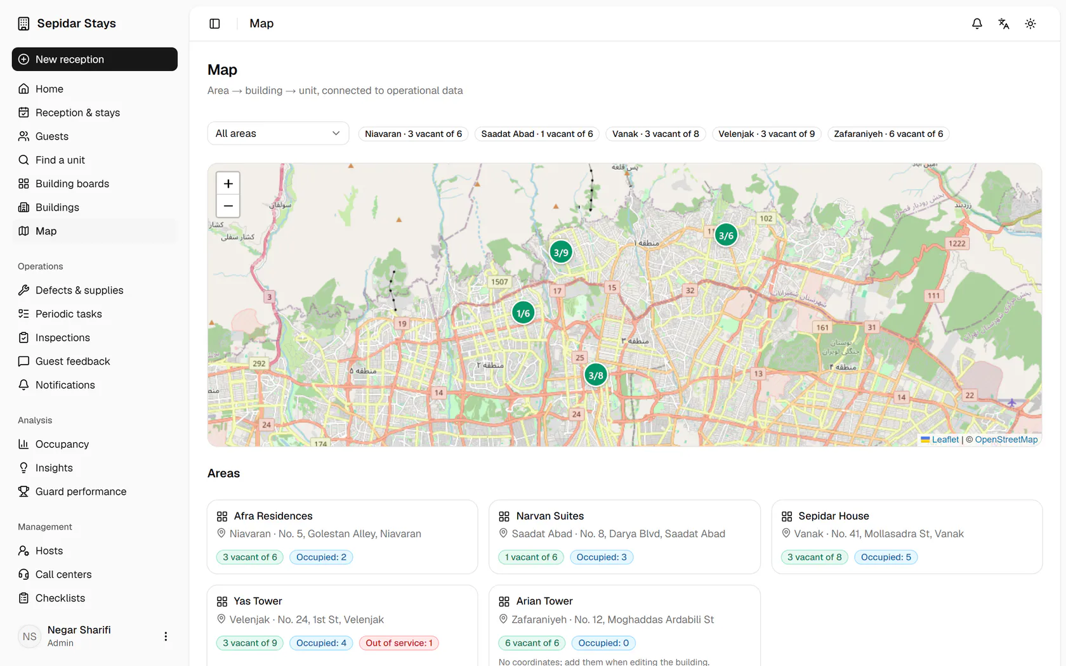Toggle the sidebar panel icon
1066x666 pixels.
214,23
